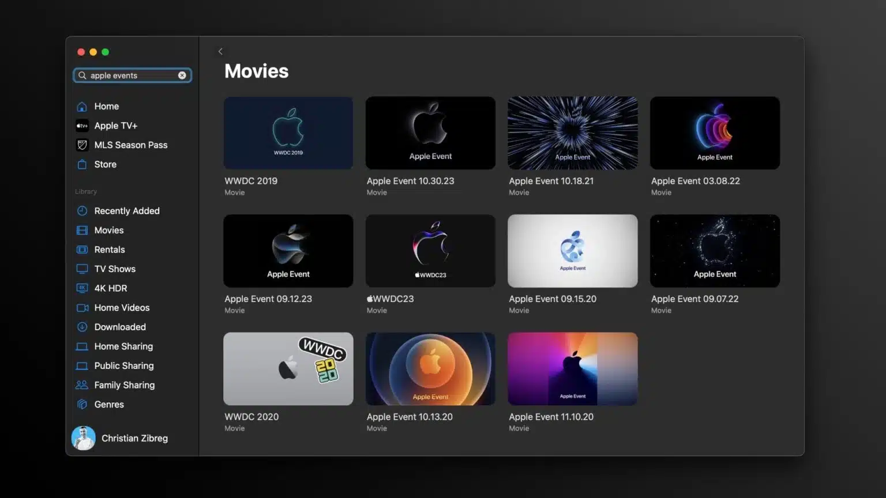Image resolution: width=886 pixels, height=498 pixels.
Task: Click the Recently Added clock icon
Action: point(82,211)
